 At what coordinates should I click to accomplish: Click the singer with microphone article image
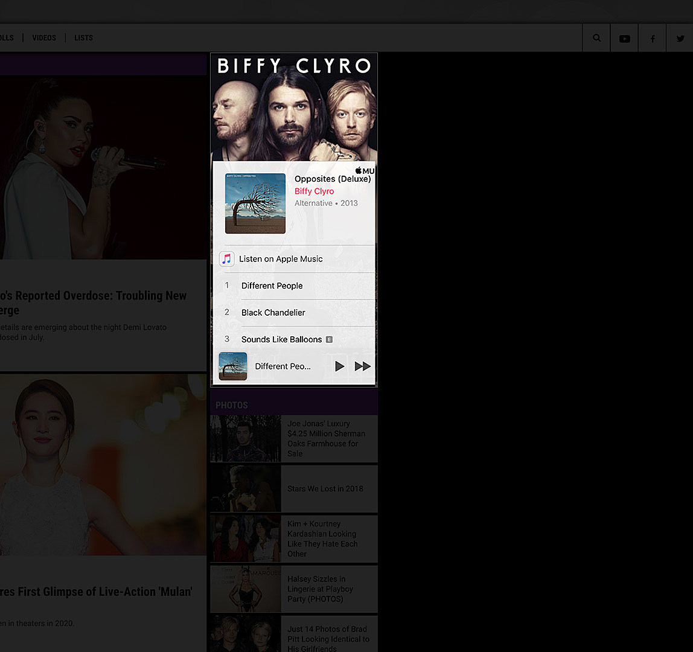(x=103, y=167)
